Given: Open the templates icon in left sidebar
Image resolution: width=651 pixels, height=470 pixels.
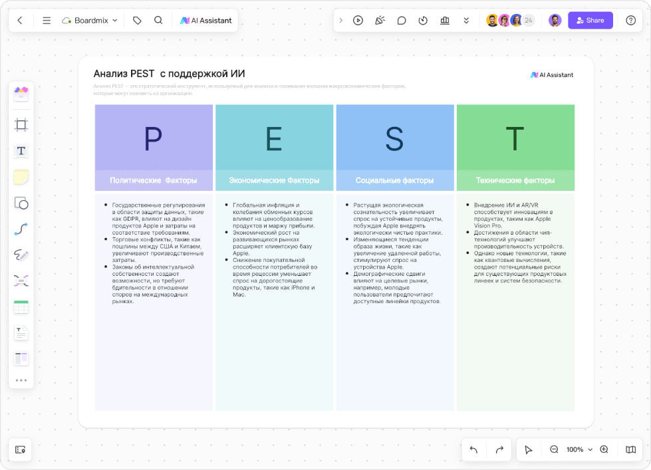Looking at the screenshot, I should [21, 94].
